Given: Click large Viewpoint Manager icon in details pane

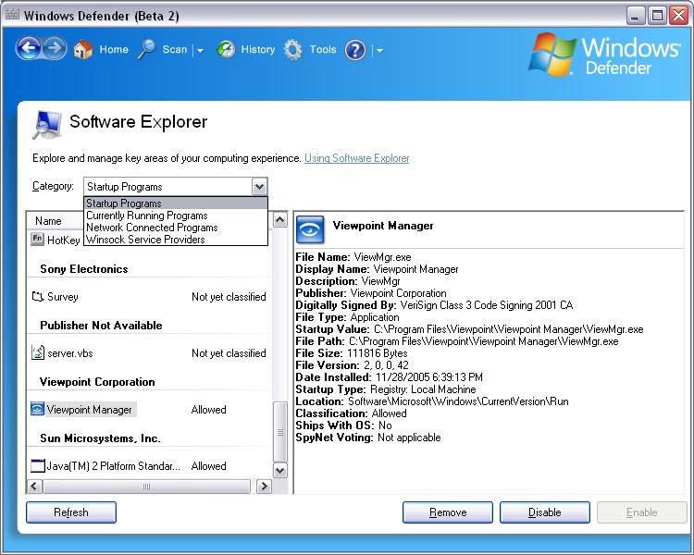Looking at the screenshot, I should coord(310,229).
